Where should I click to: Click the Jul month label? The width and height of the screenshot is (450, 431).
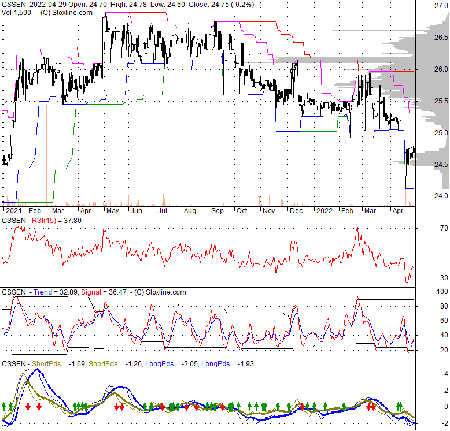(x=163, y=211)
